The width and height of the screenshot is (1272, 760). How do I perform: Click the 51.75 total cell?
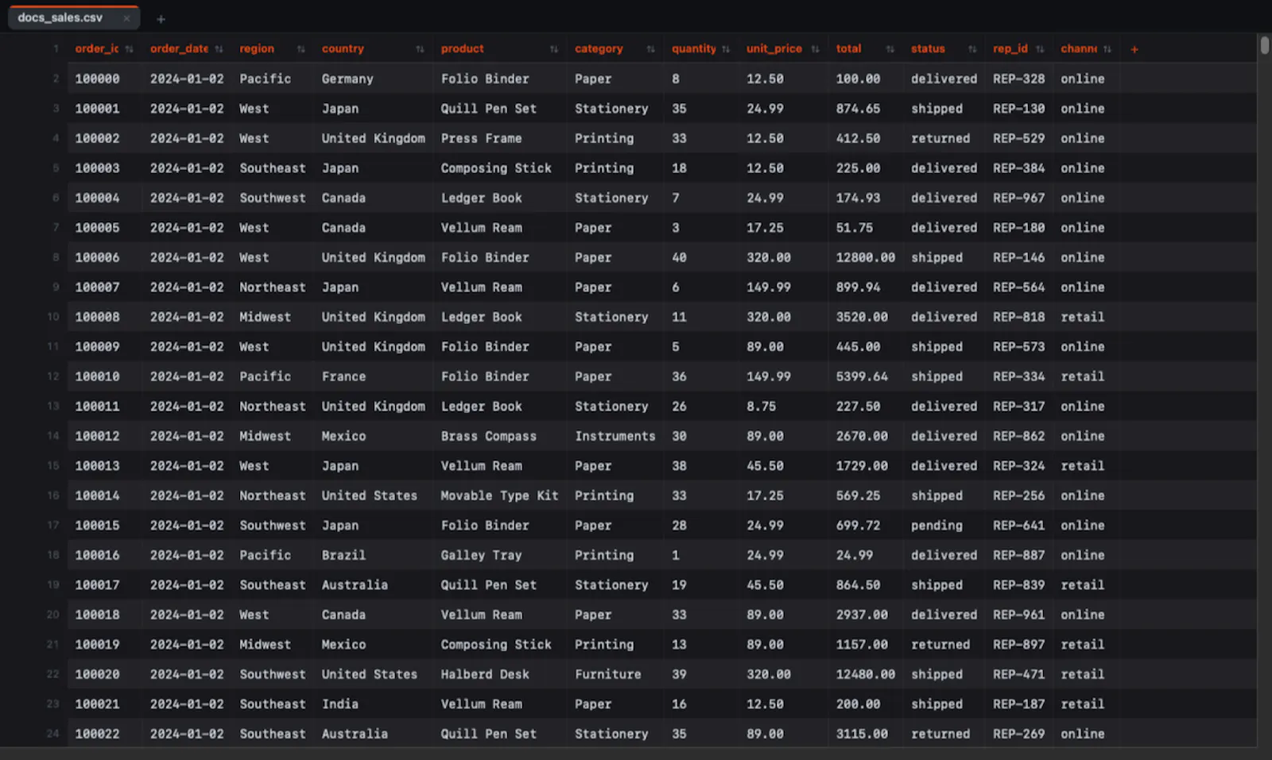867,228
